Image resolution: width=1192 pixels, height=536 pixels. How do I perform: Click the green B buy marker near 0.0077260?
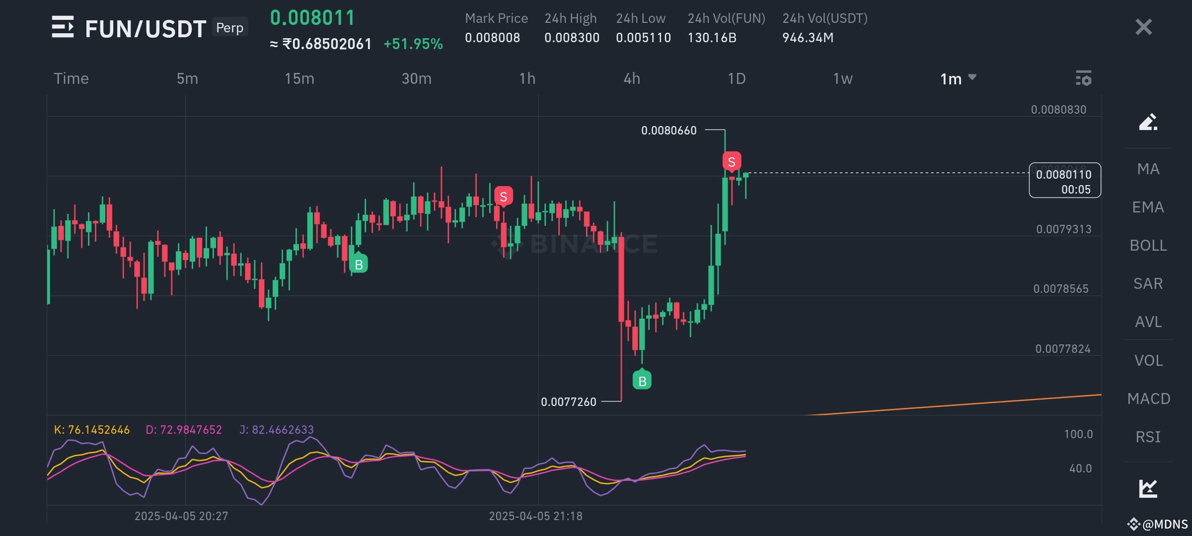(642, 380)
